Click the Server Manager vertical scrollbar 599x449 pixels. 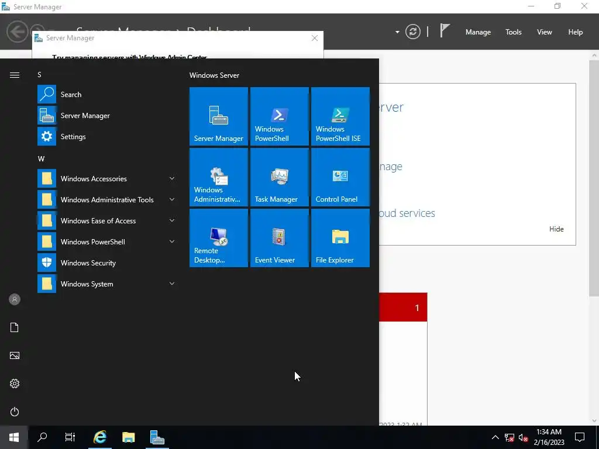coord(594,178)
